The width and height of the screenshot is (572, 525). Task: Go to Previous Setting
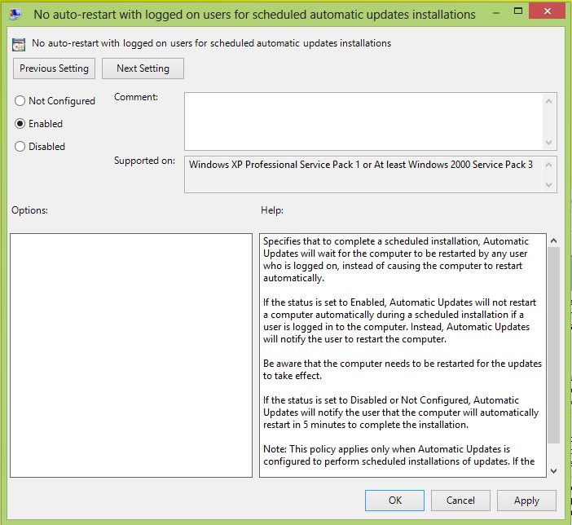[x=55, y=68]
